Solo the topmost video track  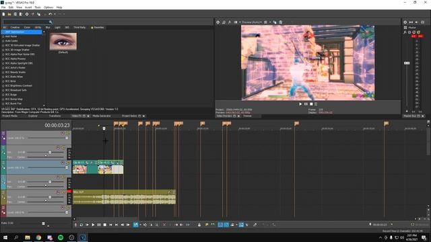click(67, 133)
